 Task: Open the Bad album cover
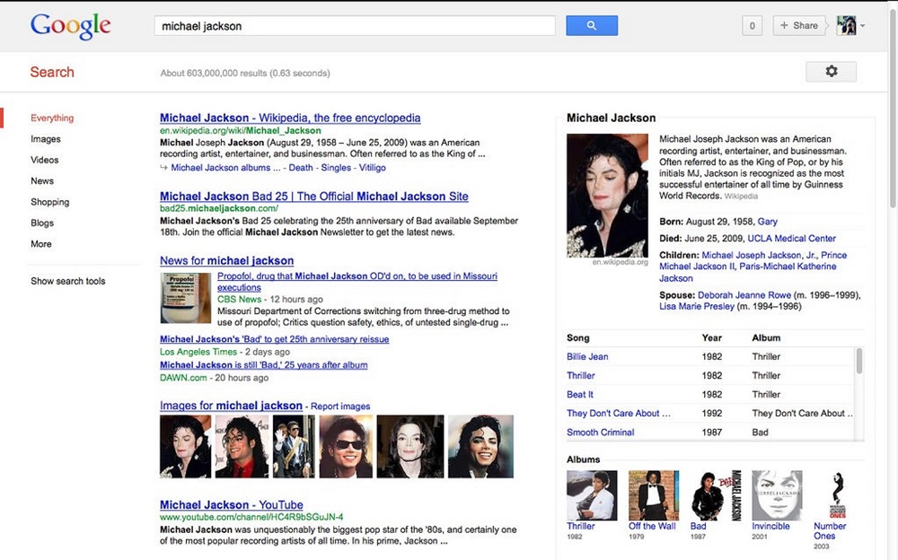716,495
